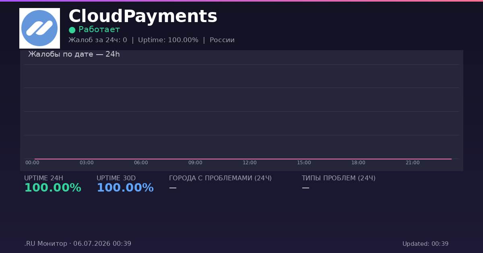Image resolution: width=483 pixels, height=253 pixels.
Task: Click the green status dot
Action: (x=72, y=30)
